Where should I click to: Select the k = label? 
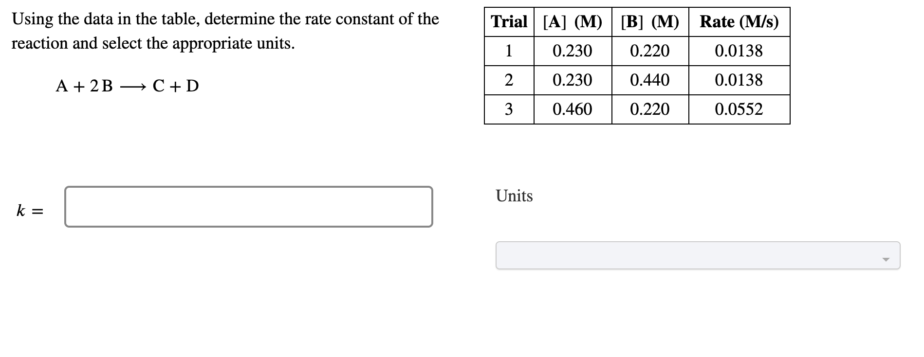pos(30,210)
